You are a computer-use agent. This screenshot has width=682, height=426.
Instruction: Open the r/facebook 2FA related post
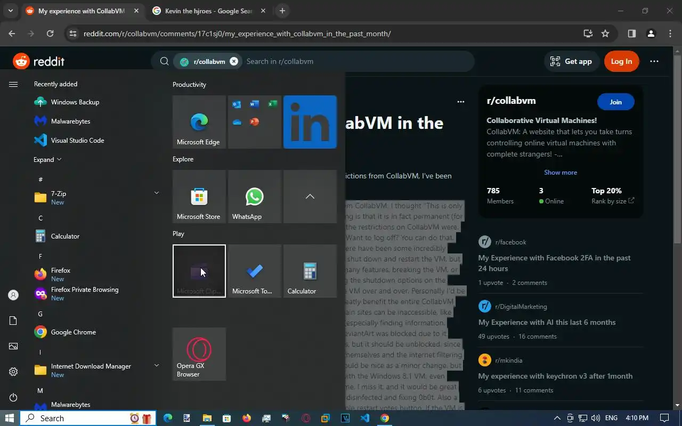click(554, 263)
